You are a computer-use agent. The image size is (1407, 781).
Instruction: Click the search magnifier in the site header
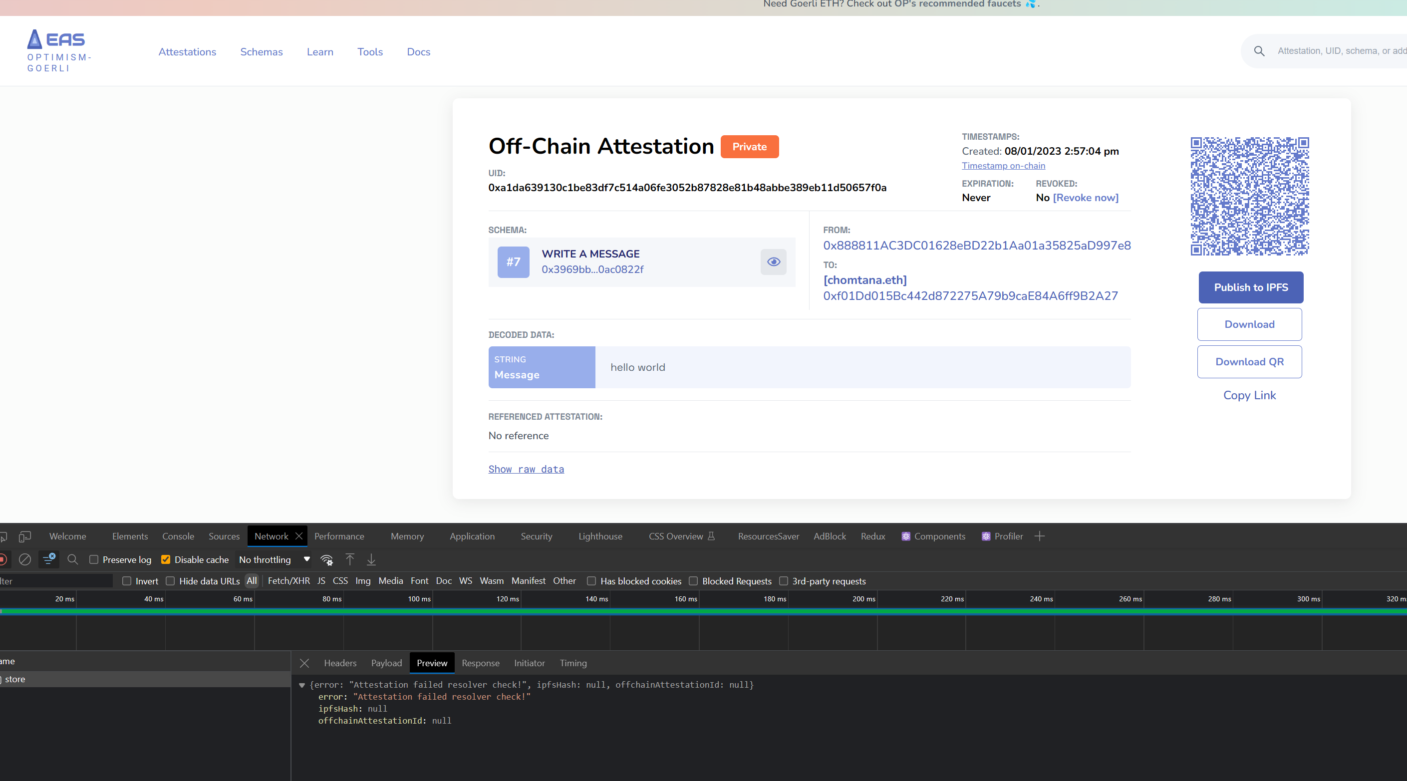1260,51
